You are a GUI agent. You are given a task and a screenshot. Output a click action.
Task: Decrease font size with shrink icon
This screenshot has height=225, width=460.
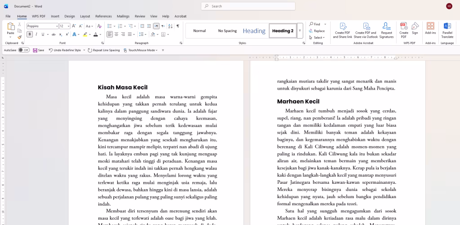pyautogui.click(x=80, y=26)
